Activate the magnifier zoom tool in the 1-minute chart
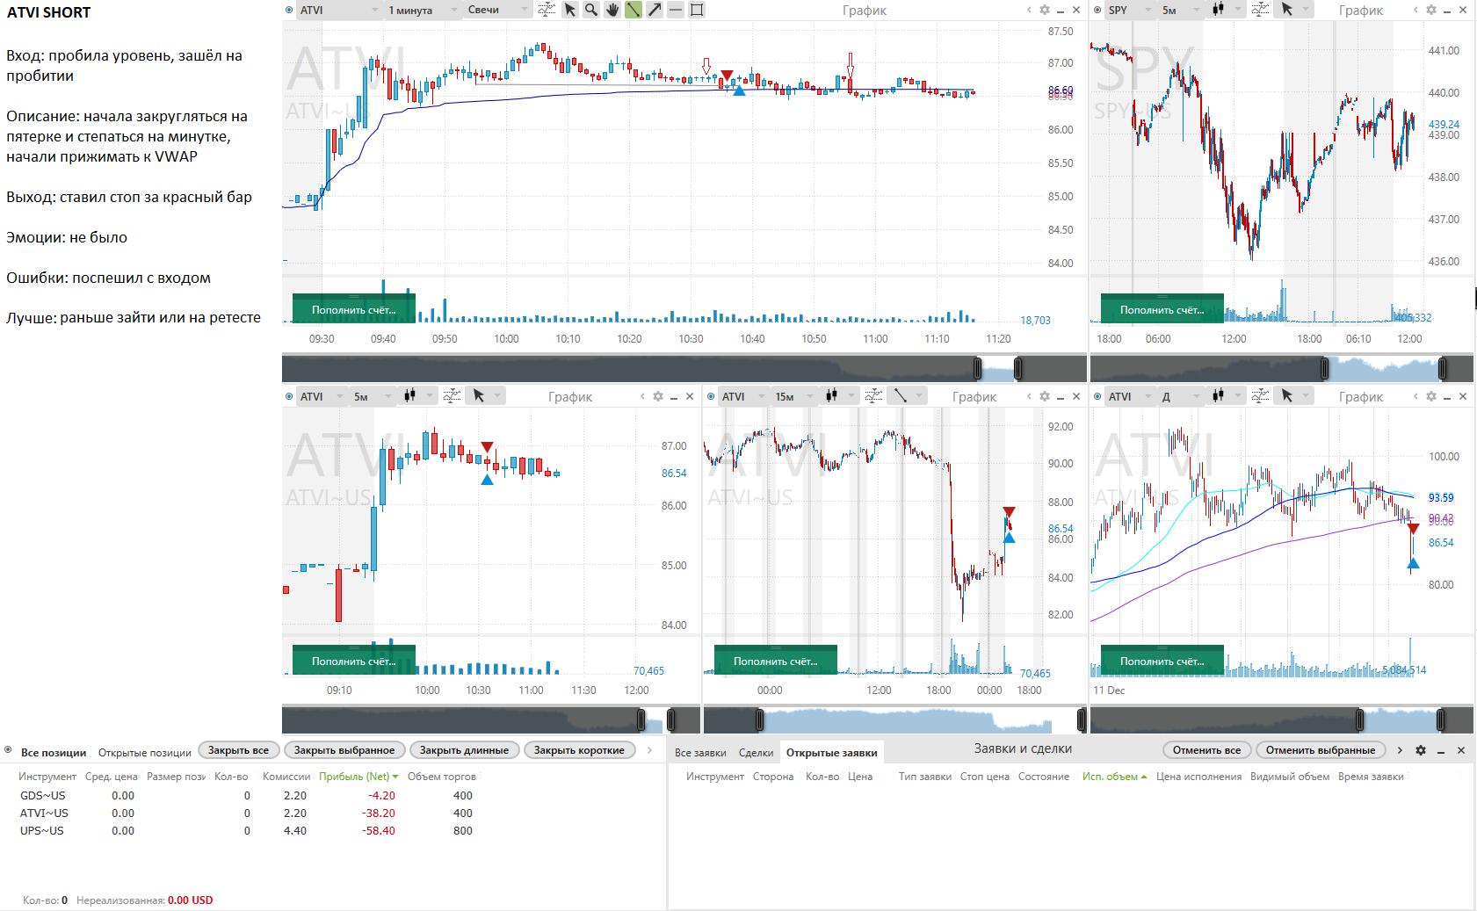 (591, 10)
